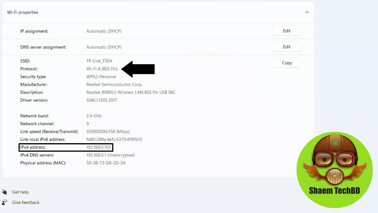The width and height of the screenshot is (378, 213).
Task: Click Edit button for IP assignment
Action: (x=286, y=31)
